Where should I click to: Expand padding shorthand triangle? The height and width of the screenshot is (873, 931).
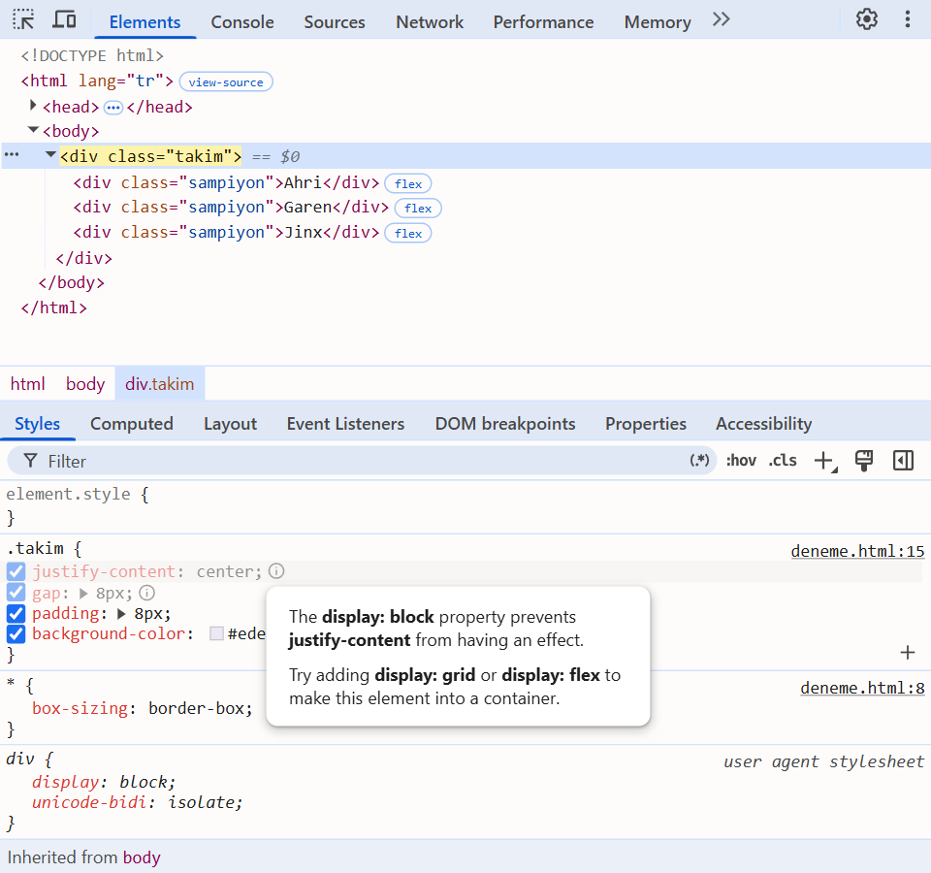(122, 614)
